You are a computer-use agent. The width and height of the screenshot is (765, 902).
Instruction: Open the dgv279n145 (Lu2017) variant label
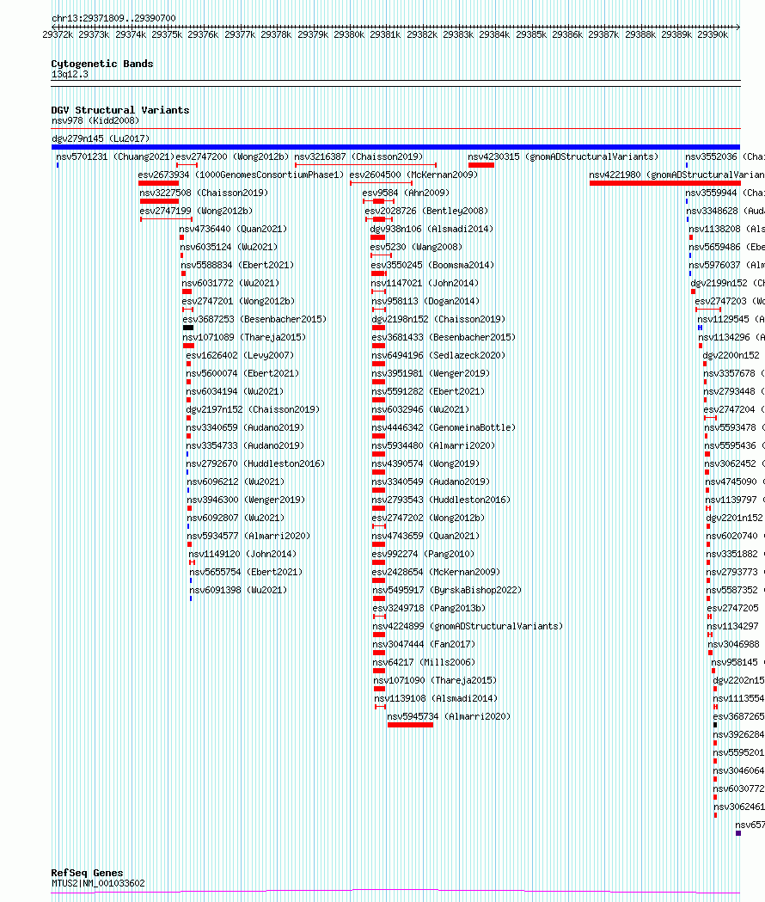(x=101, y=138)
